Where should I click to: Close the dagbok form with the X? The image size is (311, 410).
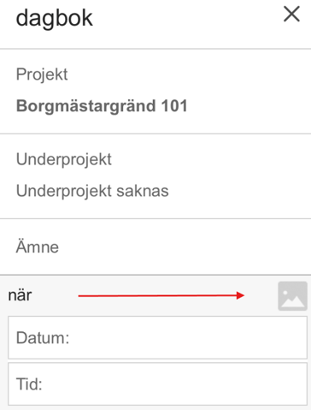(291, 14)
